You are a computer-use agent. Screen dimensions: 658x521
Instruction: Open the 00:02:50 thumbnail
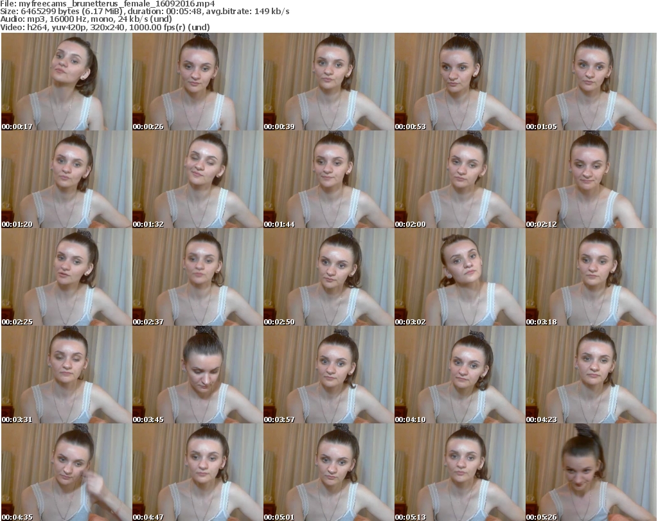328,277
